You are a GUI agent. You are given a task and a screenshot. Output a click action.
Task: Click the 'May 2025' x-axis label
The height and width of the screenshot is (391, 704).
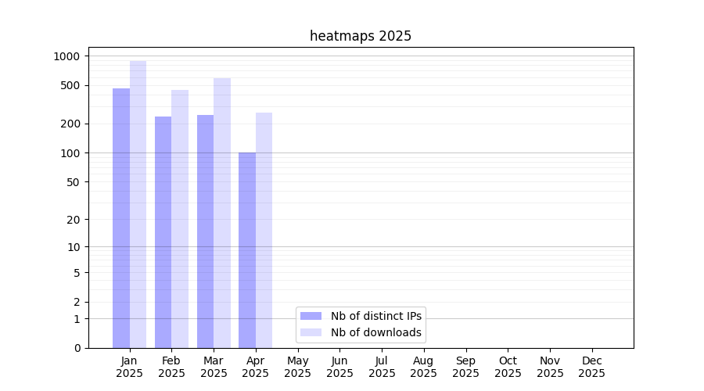click(297, 367)
